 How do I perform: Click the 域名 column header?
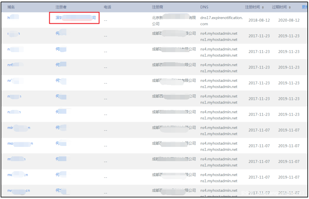11,7
